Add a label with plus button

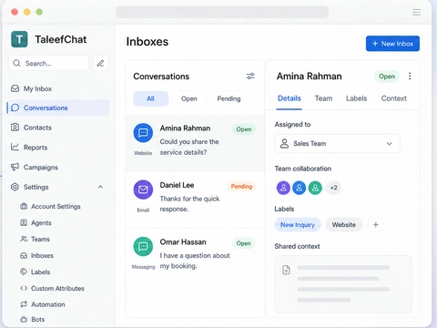(x=376, y=225)
